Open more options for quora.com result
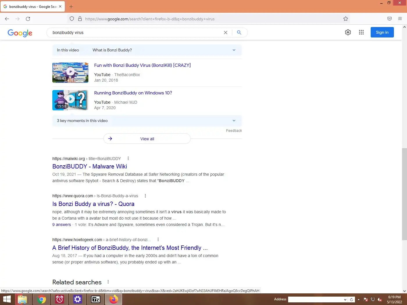 coord(145,196)
